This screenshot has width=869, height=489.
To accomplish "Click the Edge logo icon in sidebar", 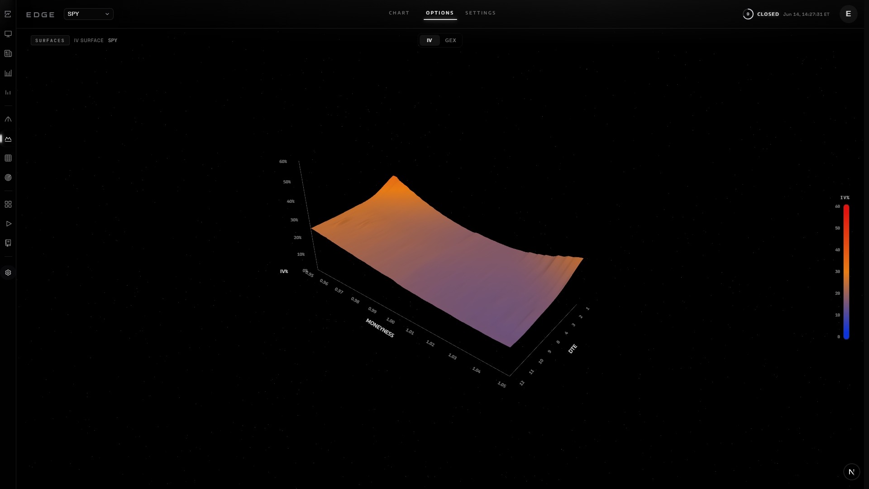I will tap(8, 14).
